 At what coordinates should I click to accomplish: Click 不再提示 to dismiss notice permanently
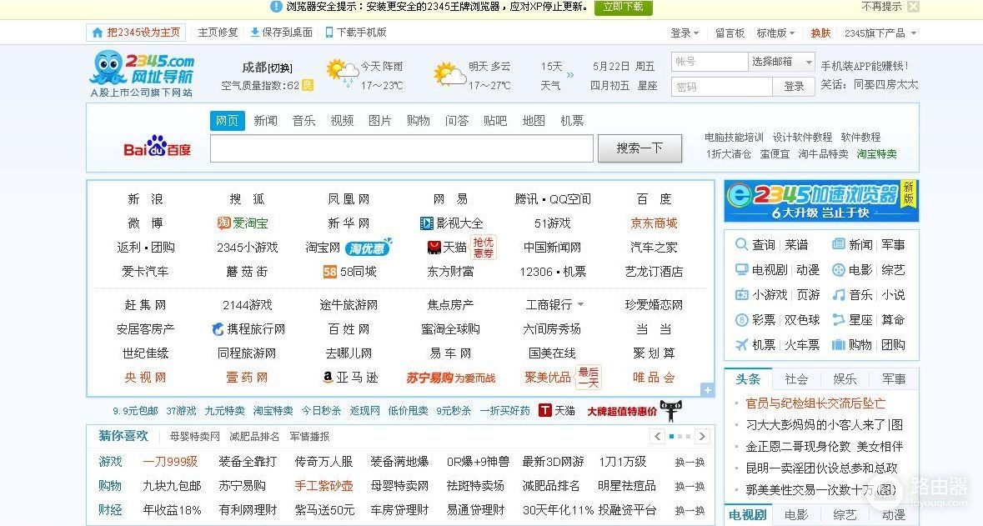[881, 7]
